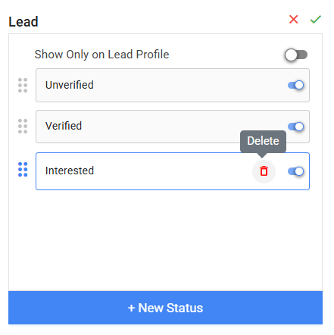Click empty area below the status list
Image resolution: width=334 pixels, height=335 pixels.
pos(165,240)
